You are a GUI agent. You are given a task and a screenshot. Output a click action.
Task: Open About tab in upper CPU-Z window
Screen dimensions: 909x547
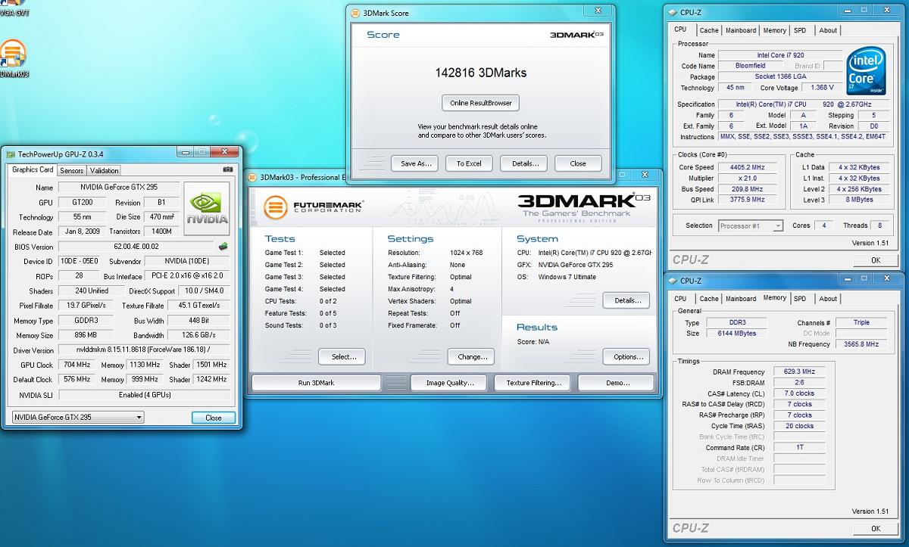tap(828, 30)
